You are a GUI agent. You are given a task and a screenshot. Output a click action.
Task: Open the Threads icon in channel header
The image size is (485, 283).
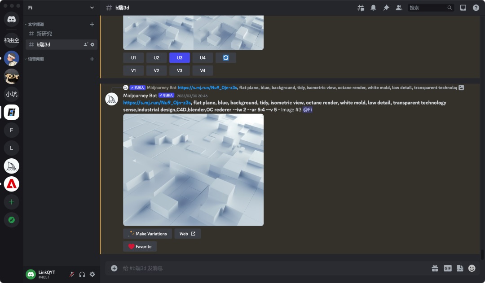[361, 8]
